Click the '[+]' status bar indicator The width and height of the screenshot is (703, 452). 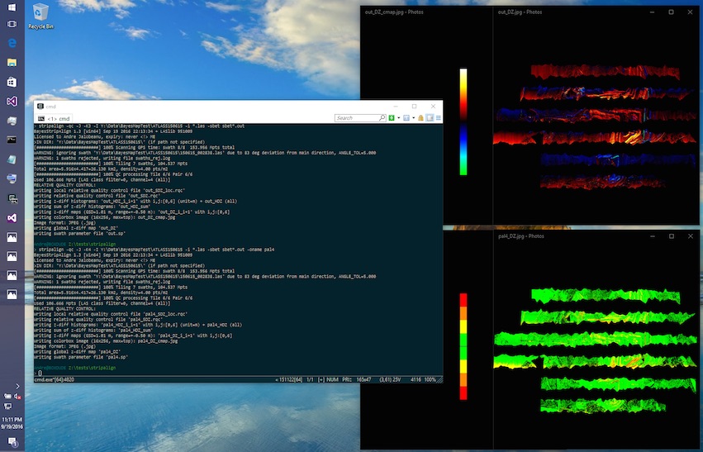pyautogui.click(x=321, y=380)
